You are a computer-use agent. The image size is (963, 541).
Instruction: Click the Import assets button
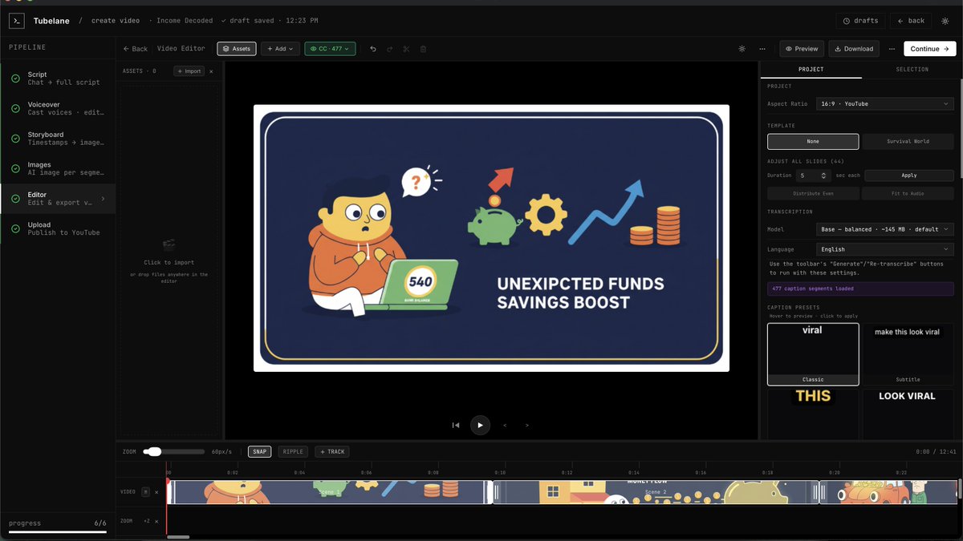(x=189, y=71)
